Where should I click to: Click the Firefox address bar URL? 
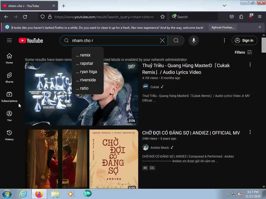104,17
